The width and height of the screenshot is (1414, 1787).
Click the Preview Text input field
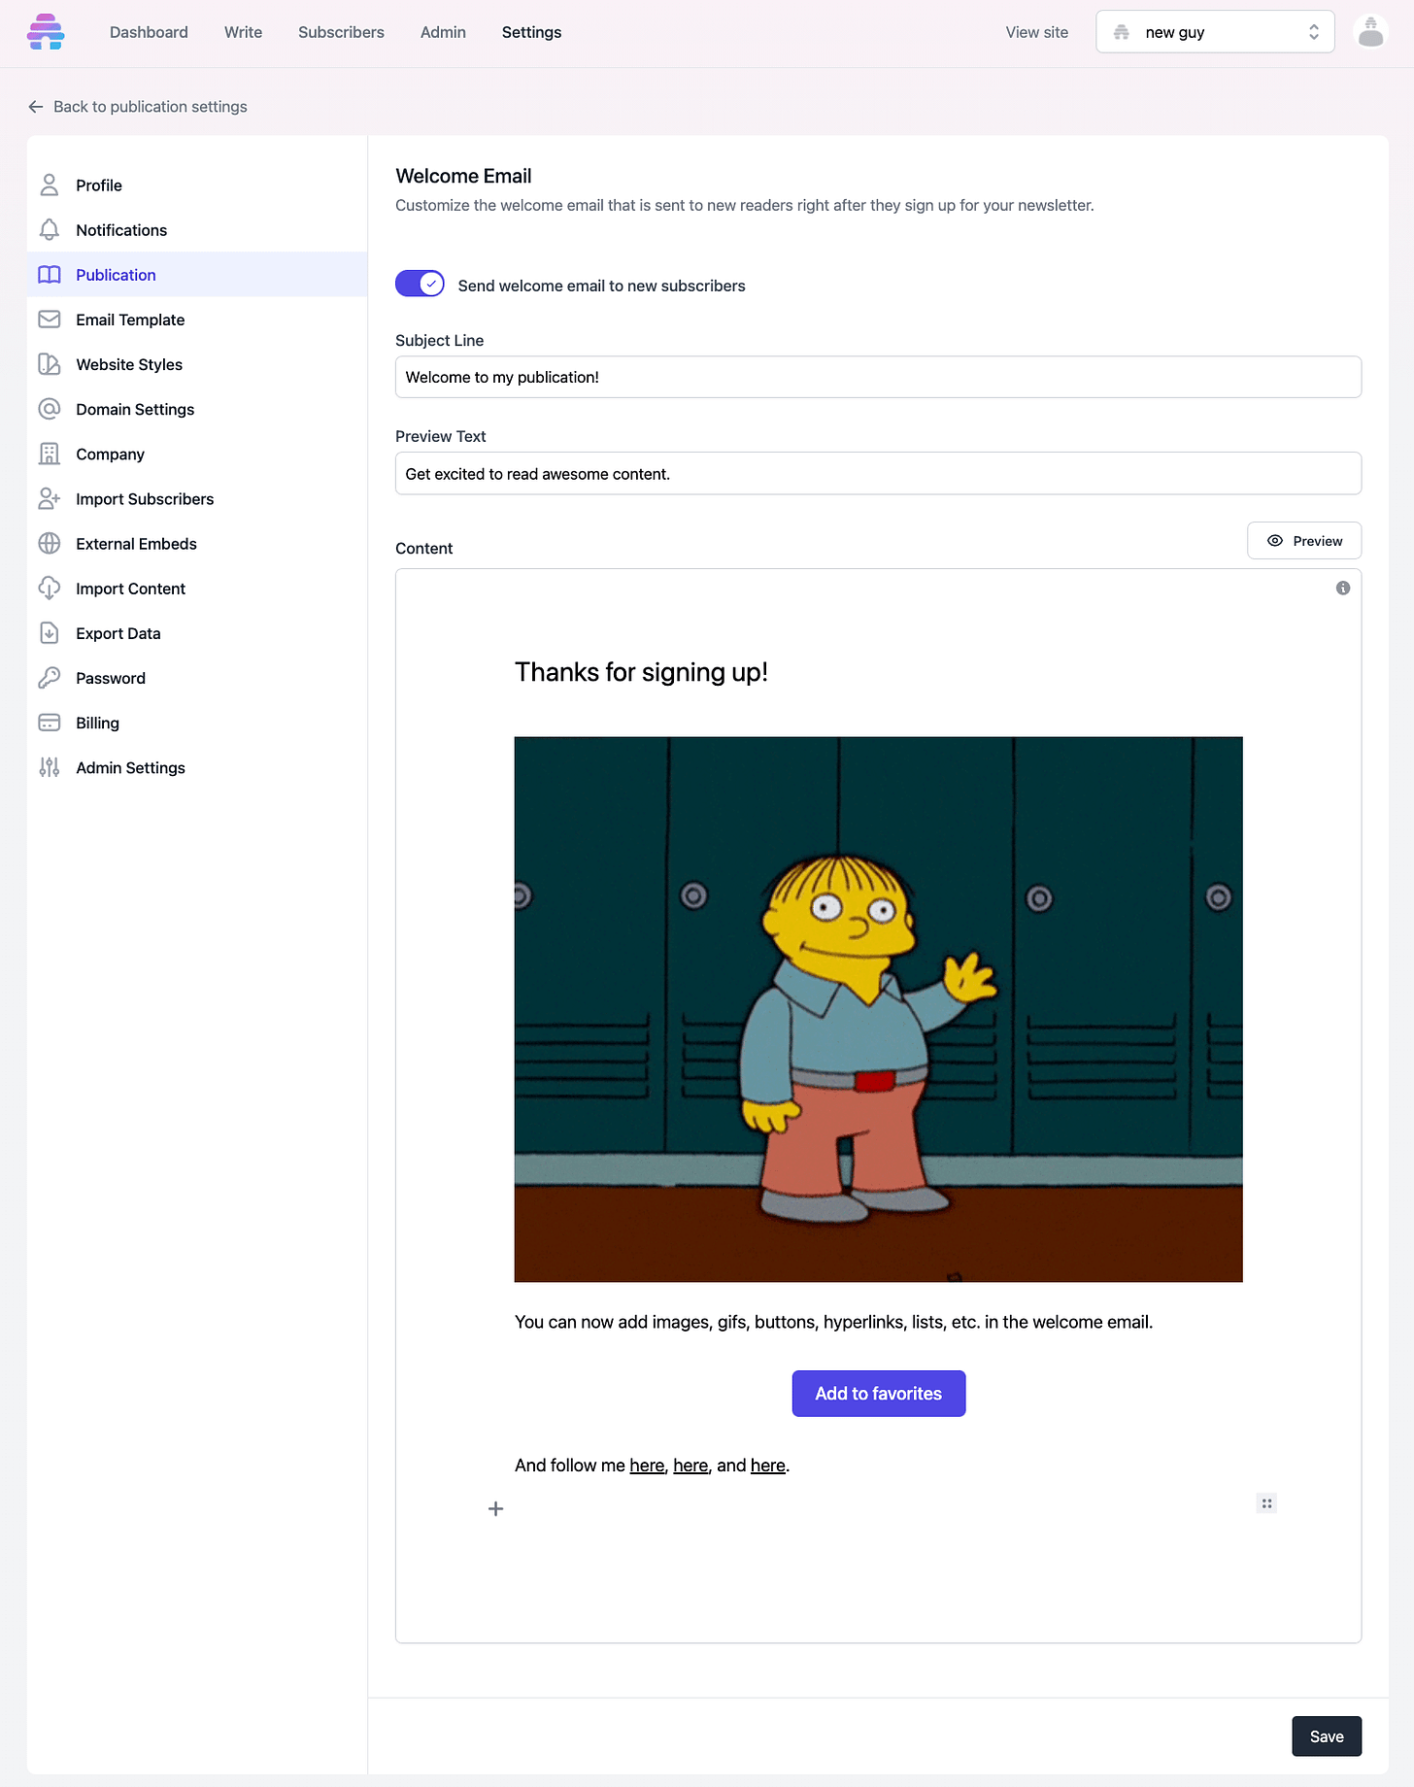tap(878, 473)
